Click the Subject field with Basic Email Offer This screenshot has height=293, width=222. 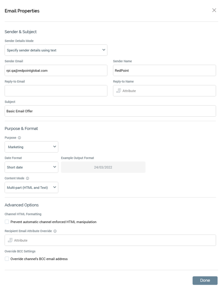pos(110,111)
